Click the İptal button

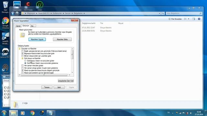pyautogui.click(x=59, y=87)
